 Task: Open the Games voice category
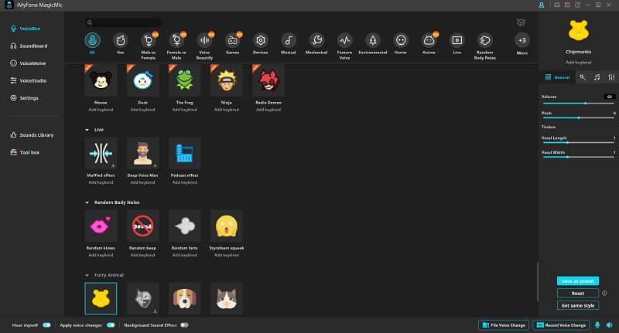click(233, 40)
